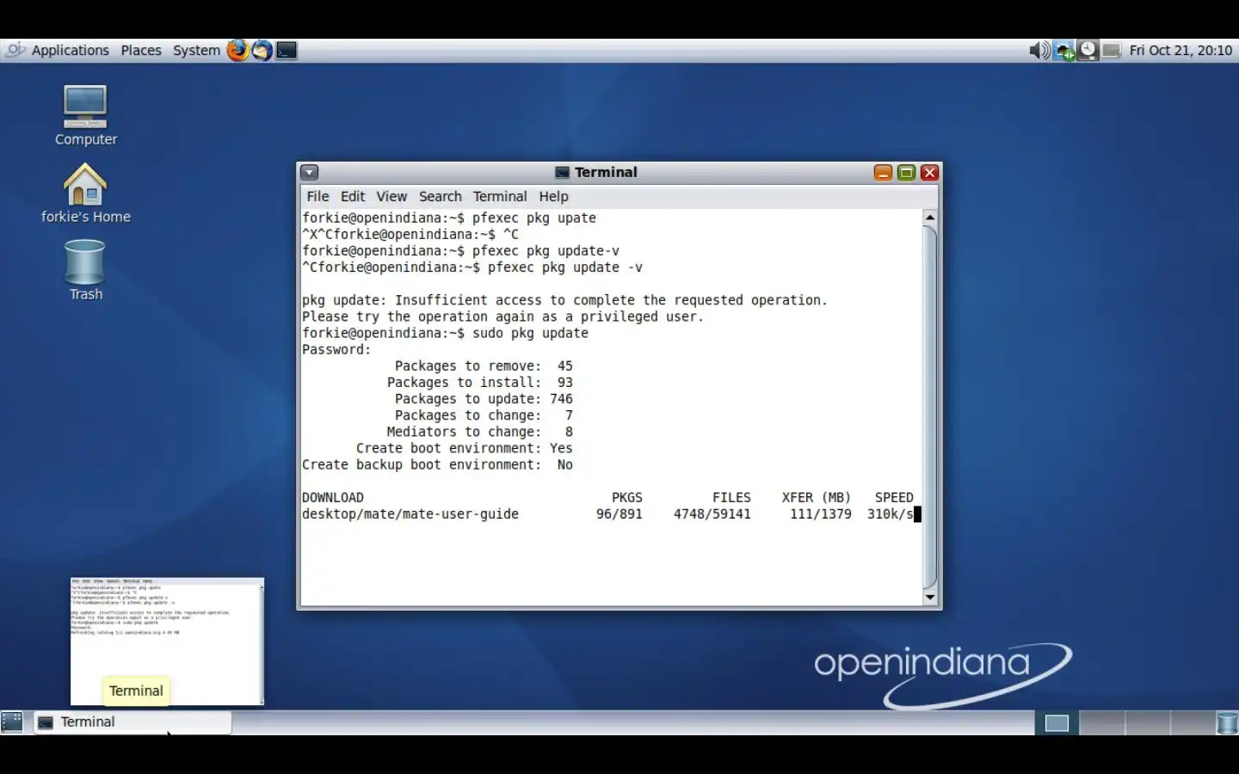
Task: Launch Thunderbird mail from the top panel
Action: tap(262, 50)
